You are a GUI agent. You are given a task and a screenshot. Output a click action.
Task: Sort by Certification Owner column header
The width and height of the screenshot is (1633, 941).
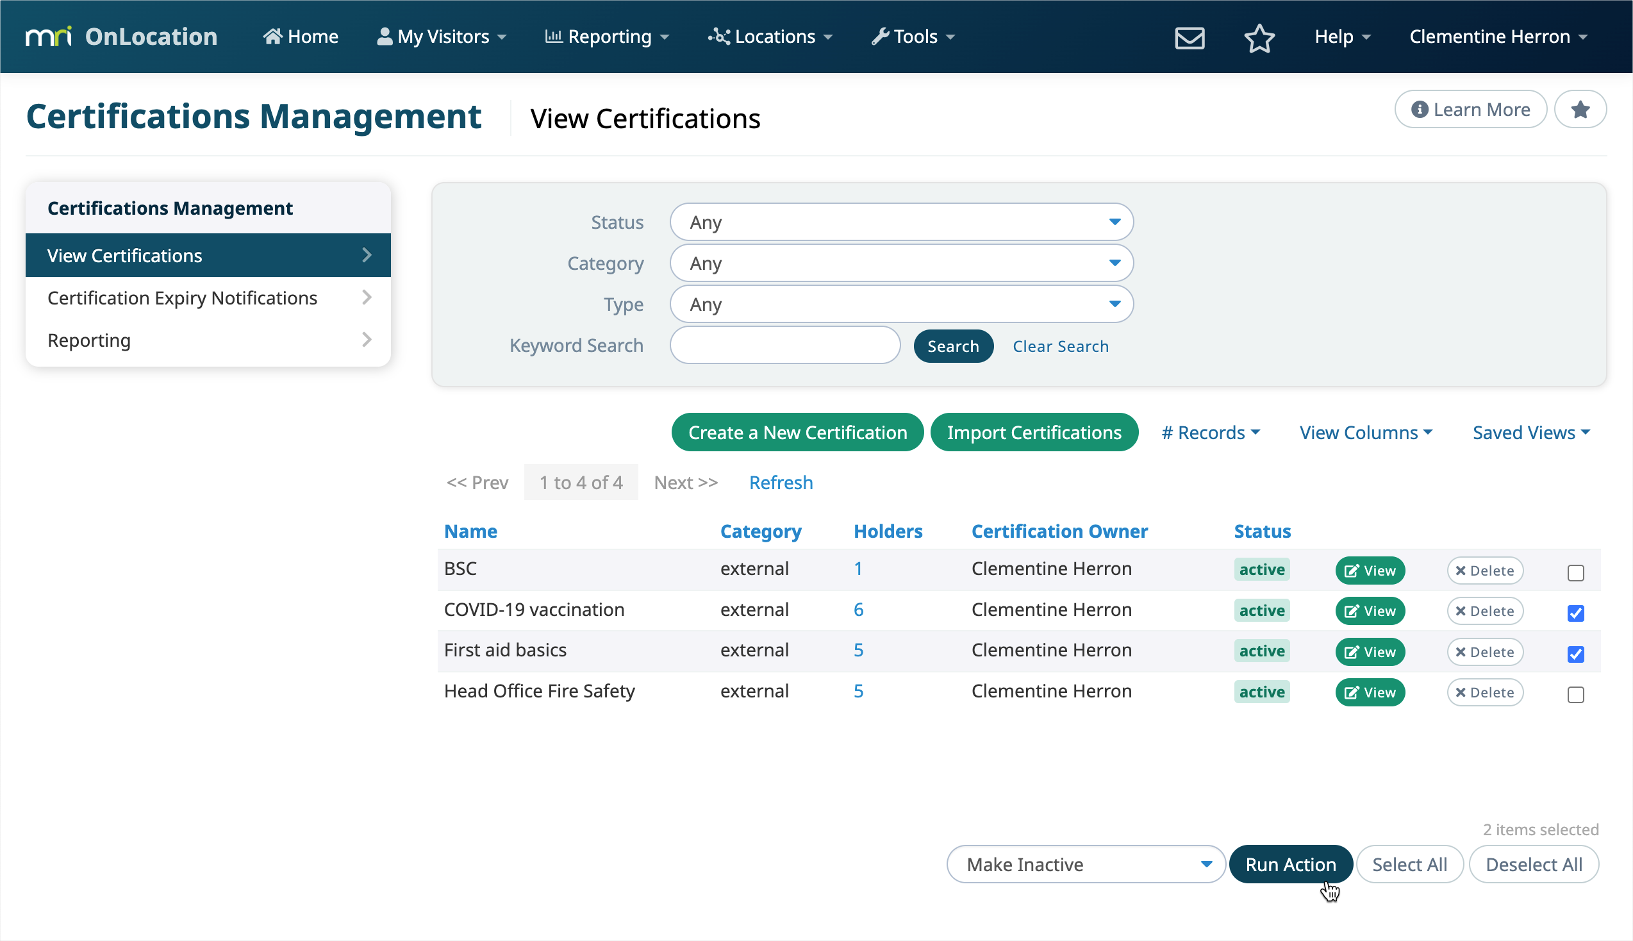pos(1059,531)
